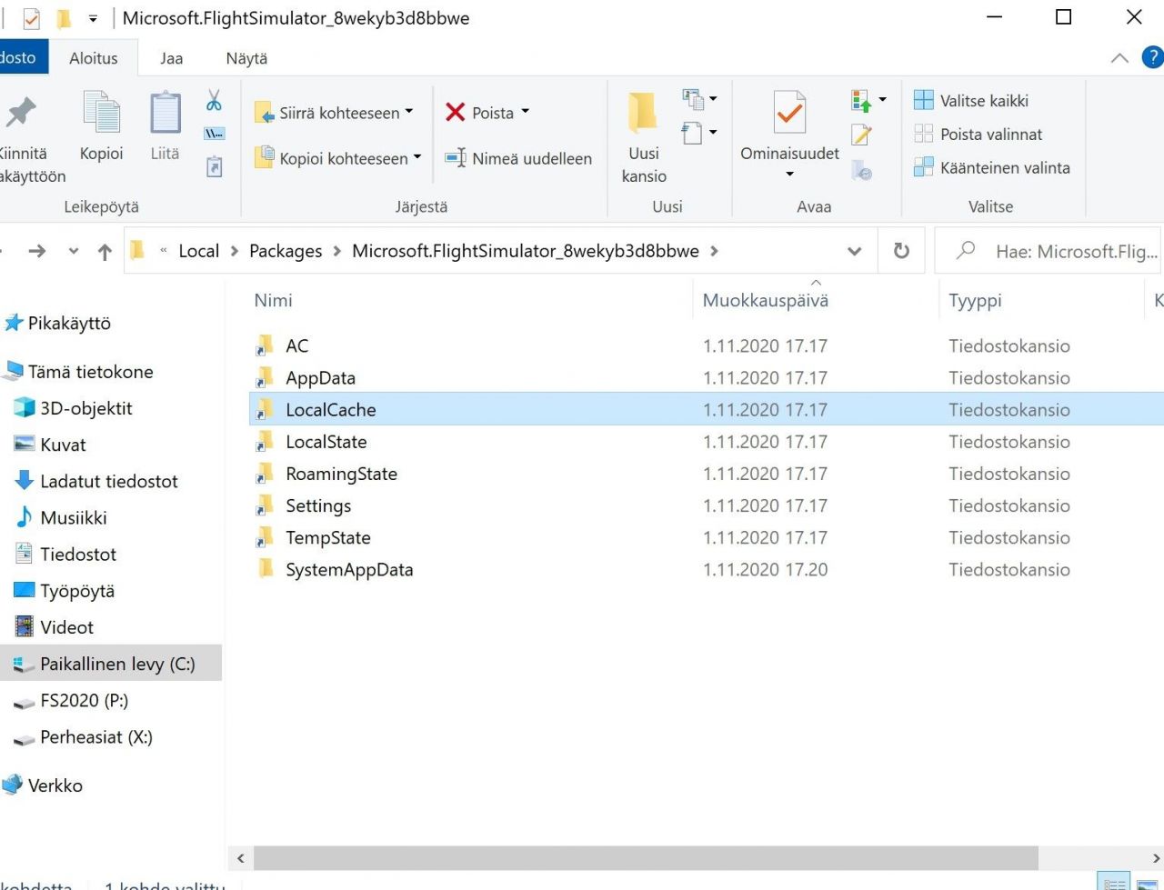The height and width of the screenshot is (890, 1164).
Task: Click Valitse kaikki select all
Action: point(971,101)
